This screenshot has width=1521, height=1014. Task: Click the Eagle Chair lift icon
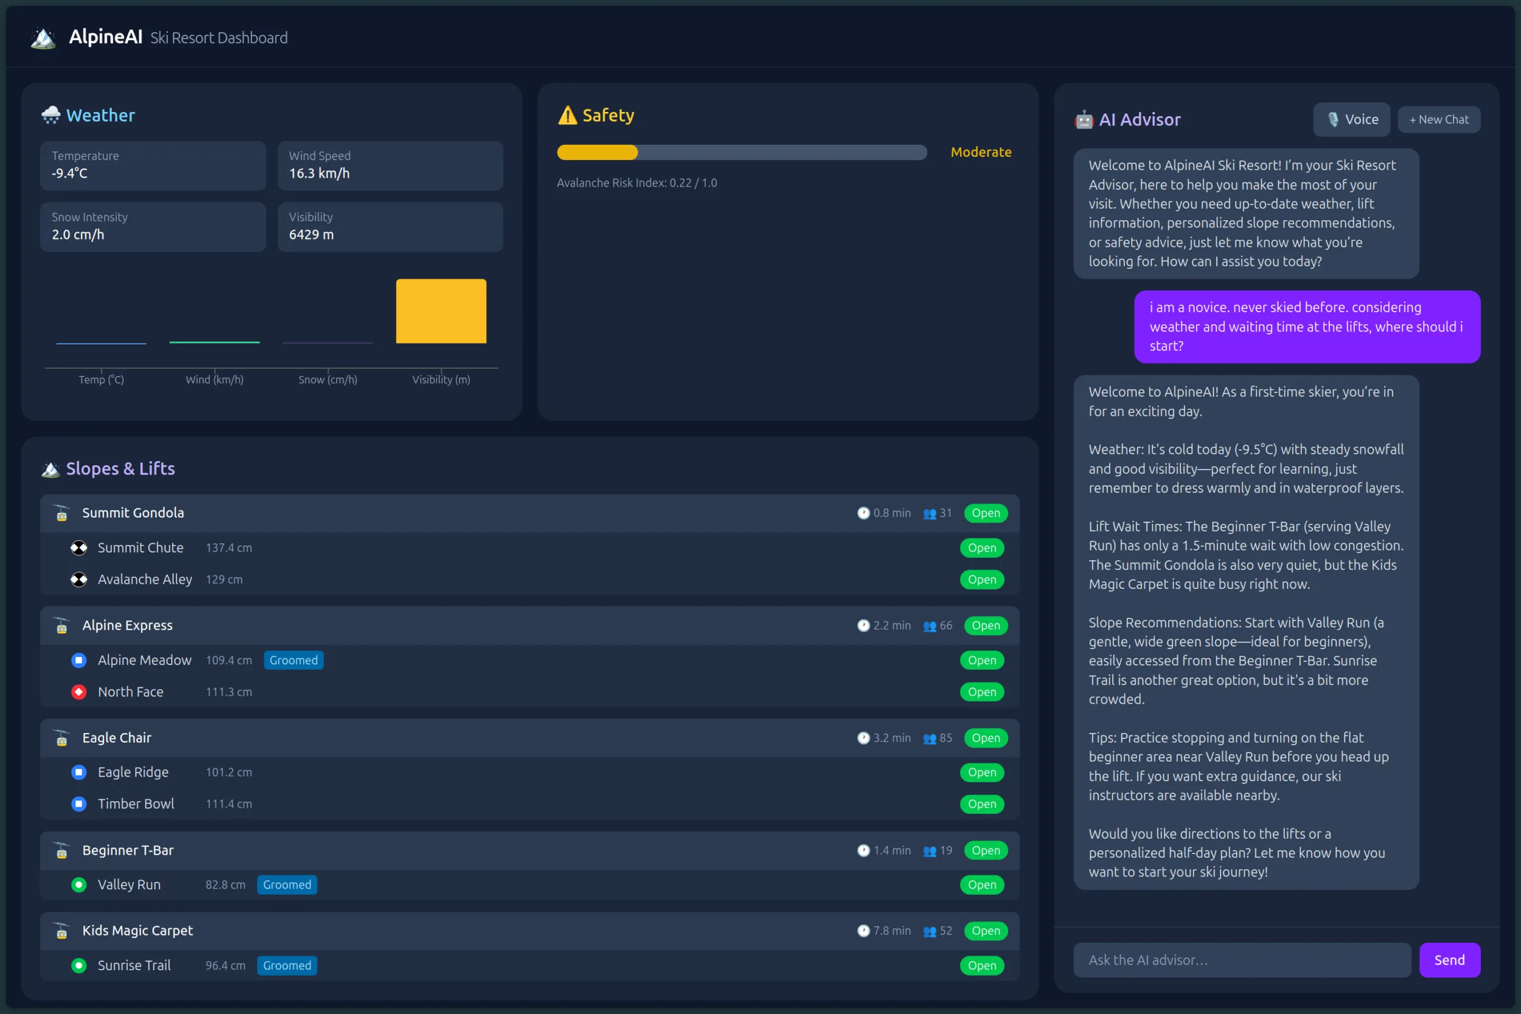[x=62, y=738]
